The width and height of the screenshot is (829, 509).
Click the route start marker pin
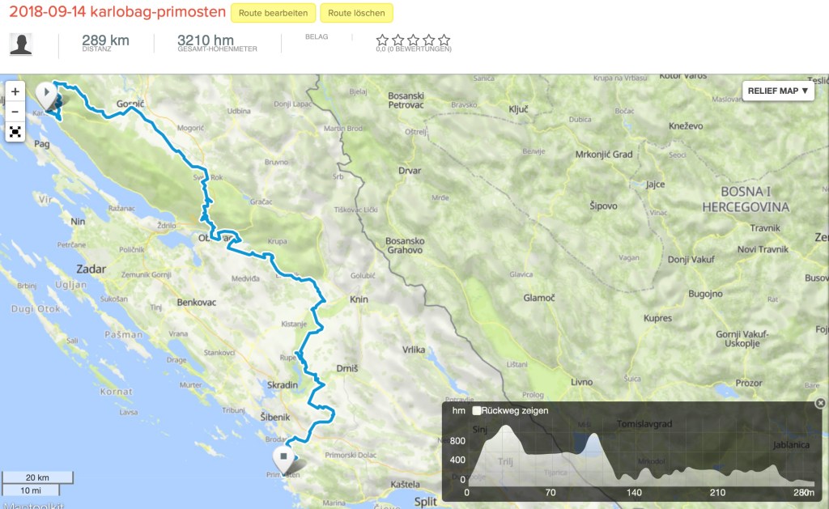(49, 95)
